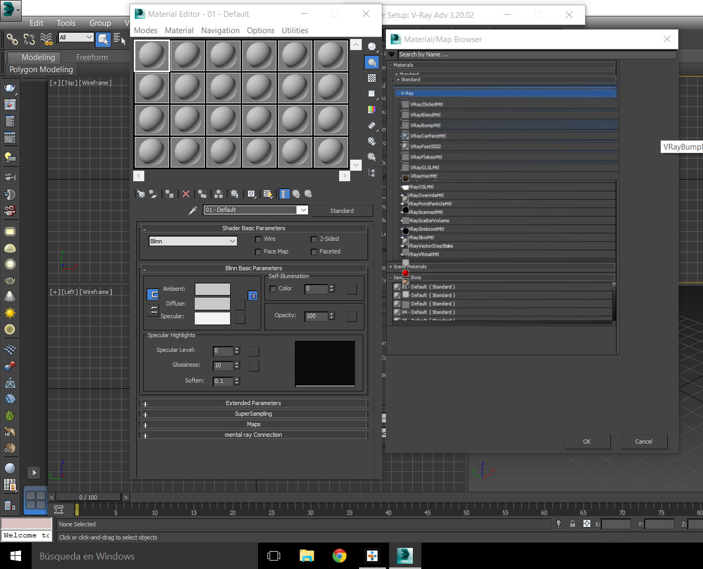Click the light lister bulb icon

pos(10,156)
